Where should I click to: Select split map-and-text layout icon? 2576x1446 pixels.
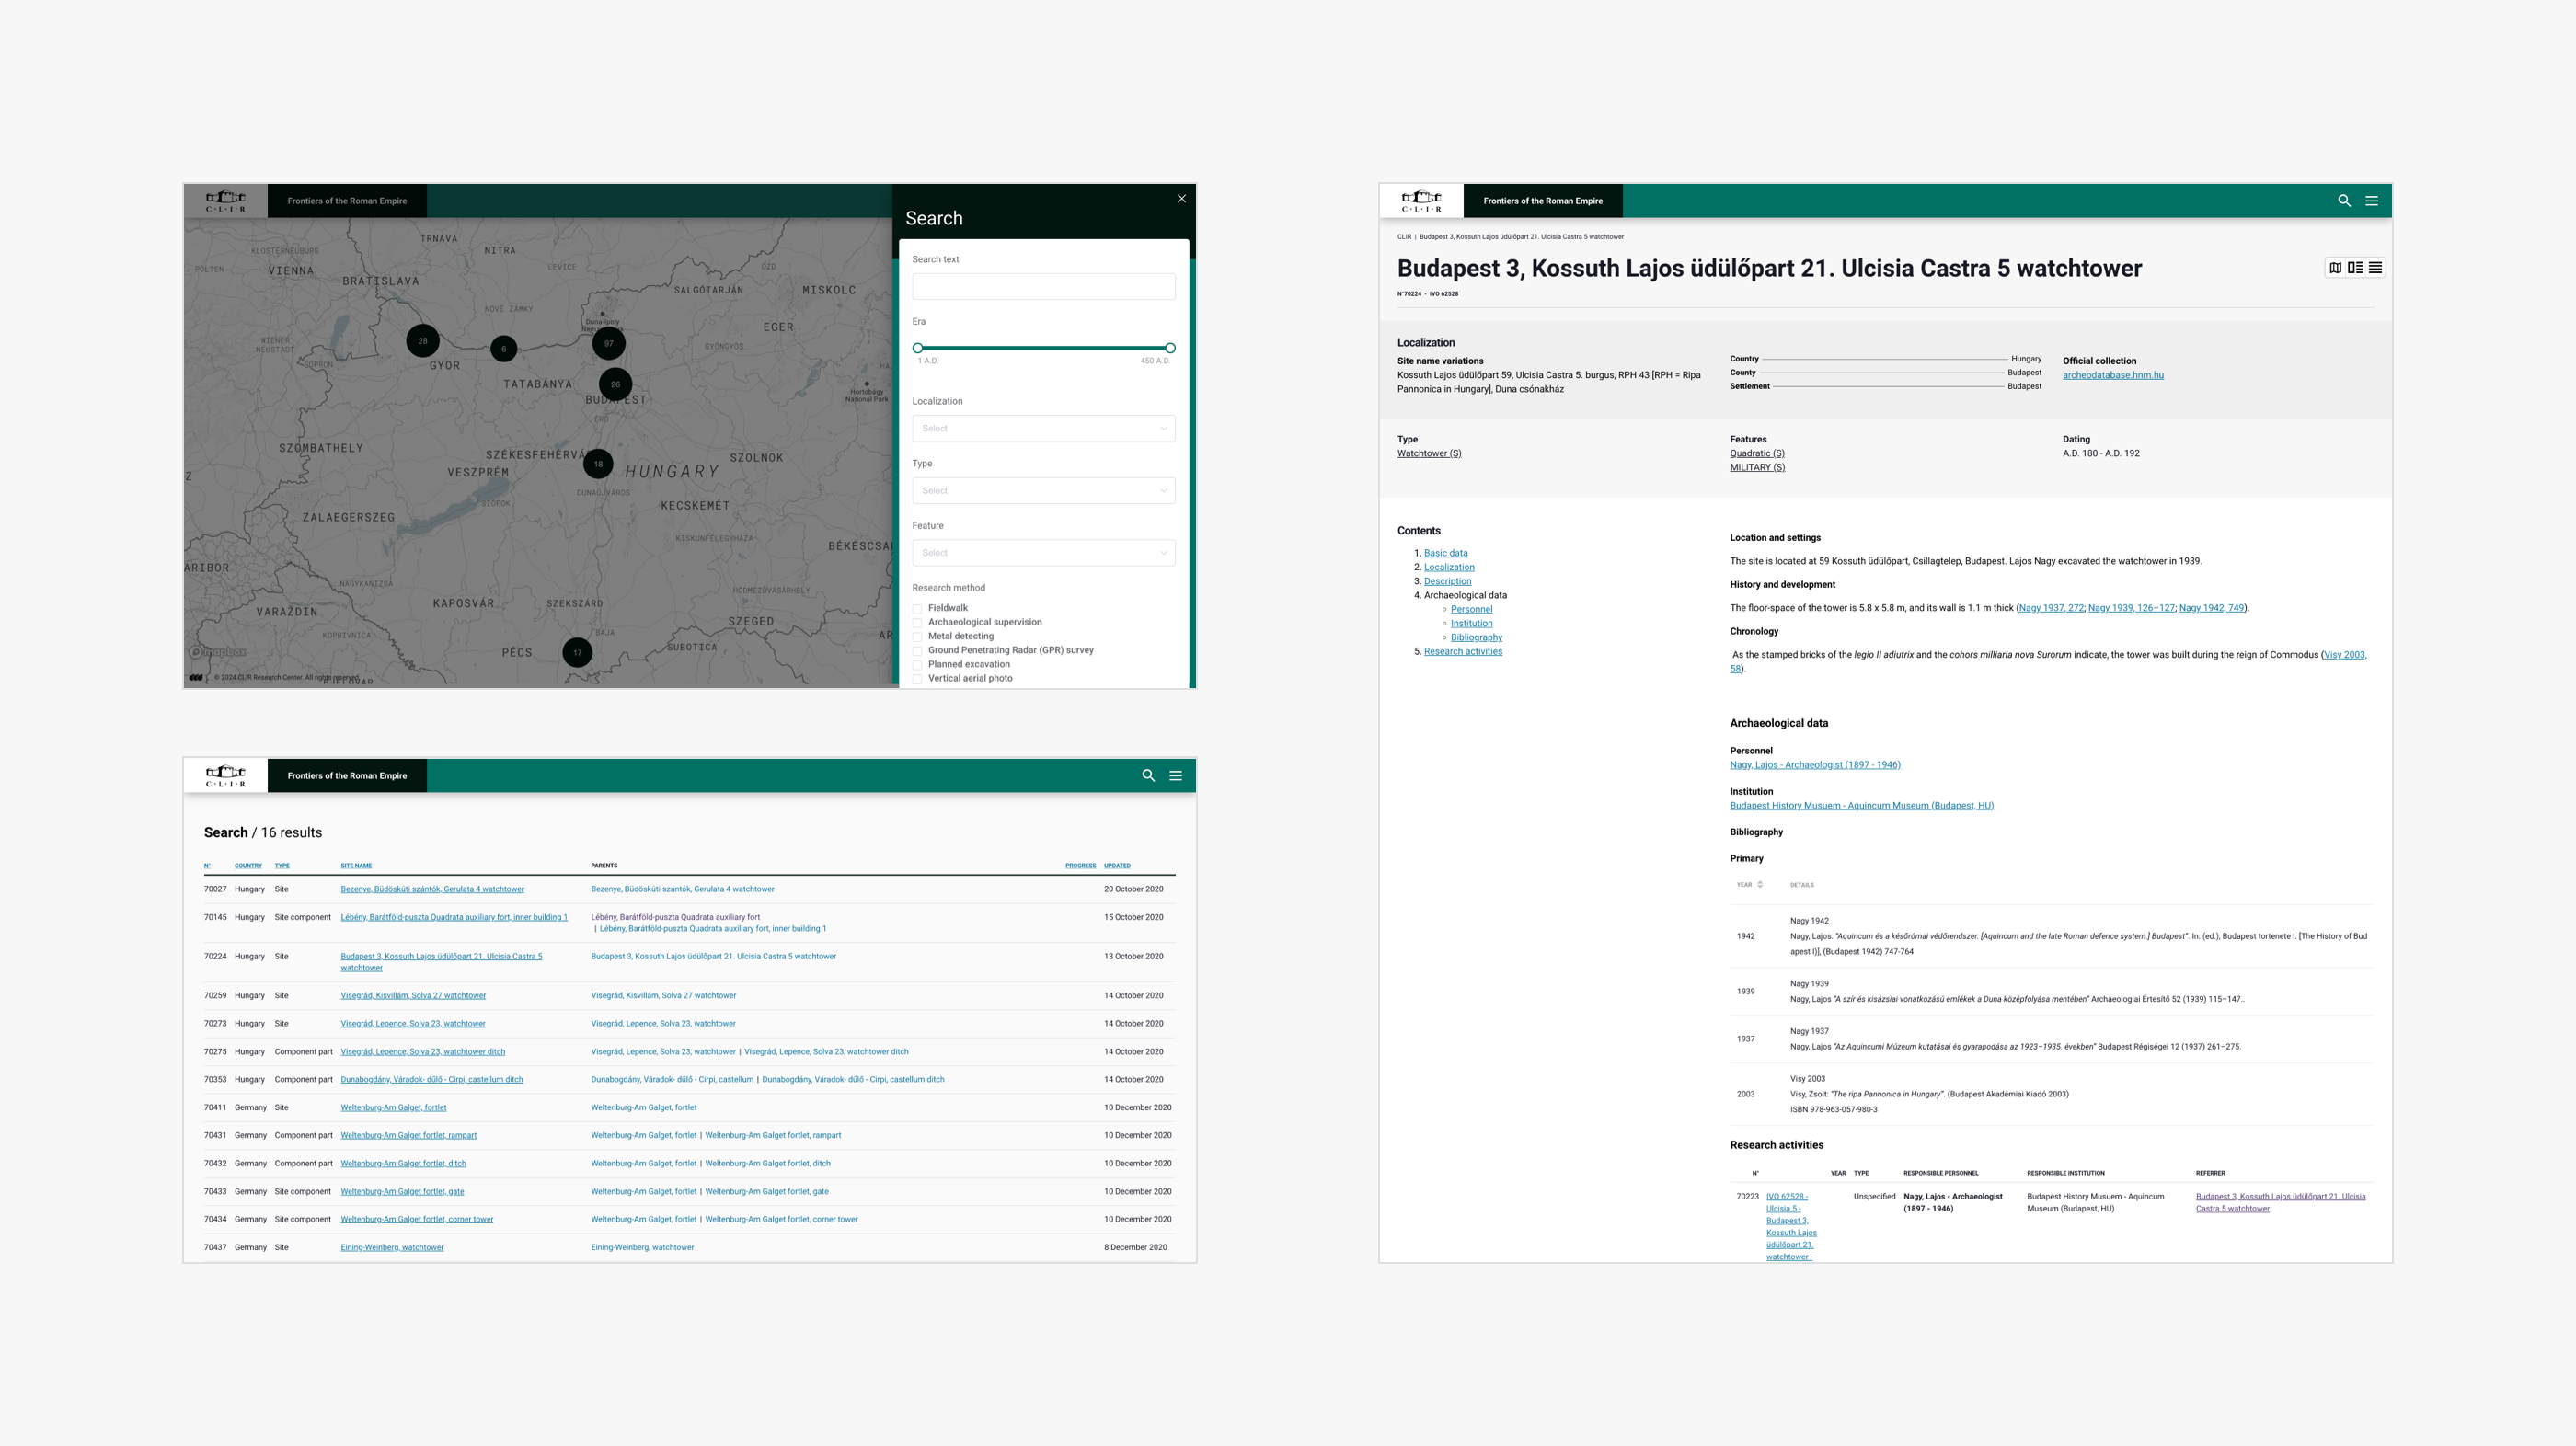[x=2355, y=268]
